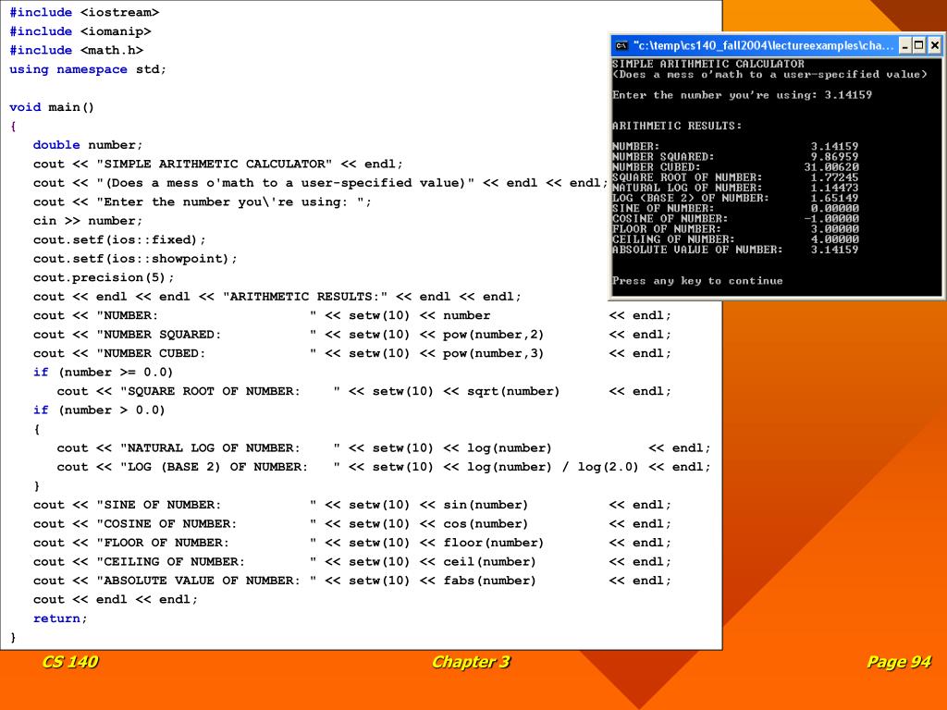Screen dimensions: 947x710
Task: Click console value -1.00000 for COSINE
Action: 831,218
